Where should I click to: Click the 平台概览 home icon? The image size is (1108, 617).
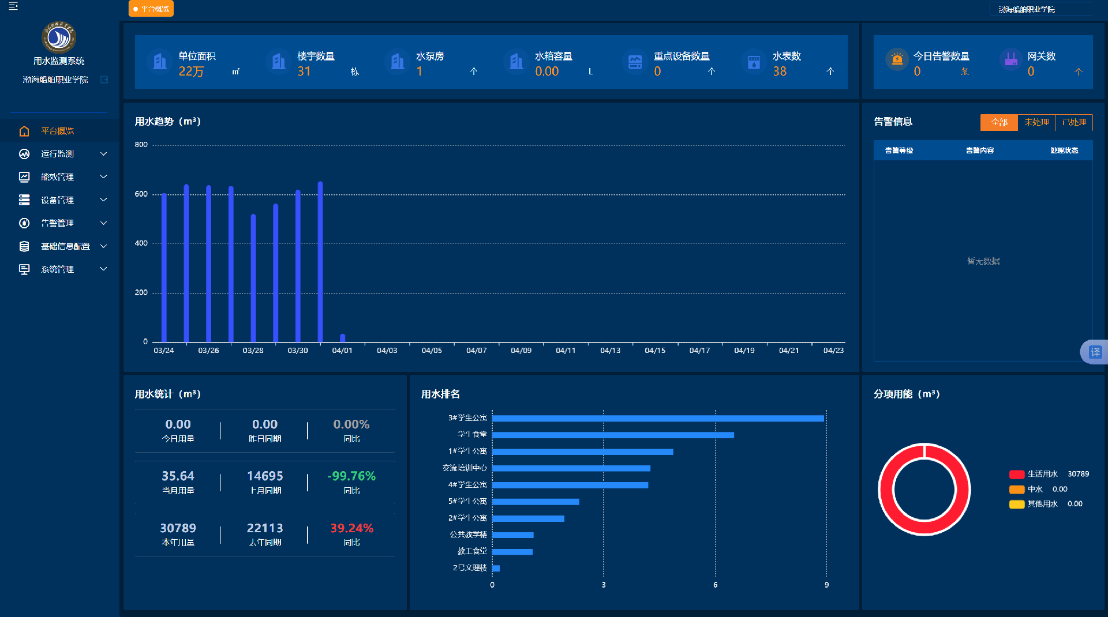[24, 131]
